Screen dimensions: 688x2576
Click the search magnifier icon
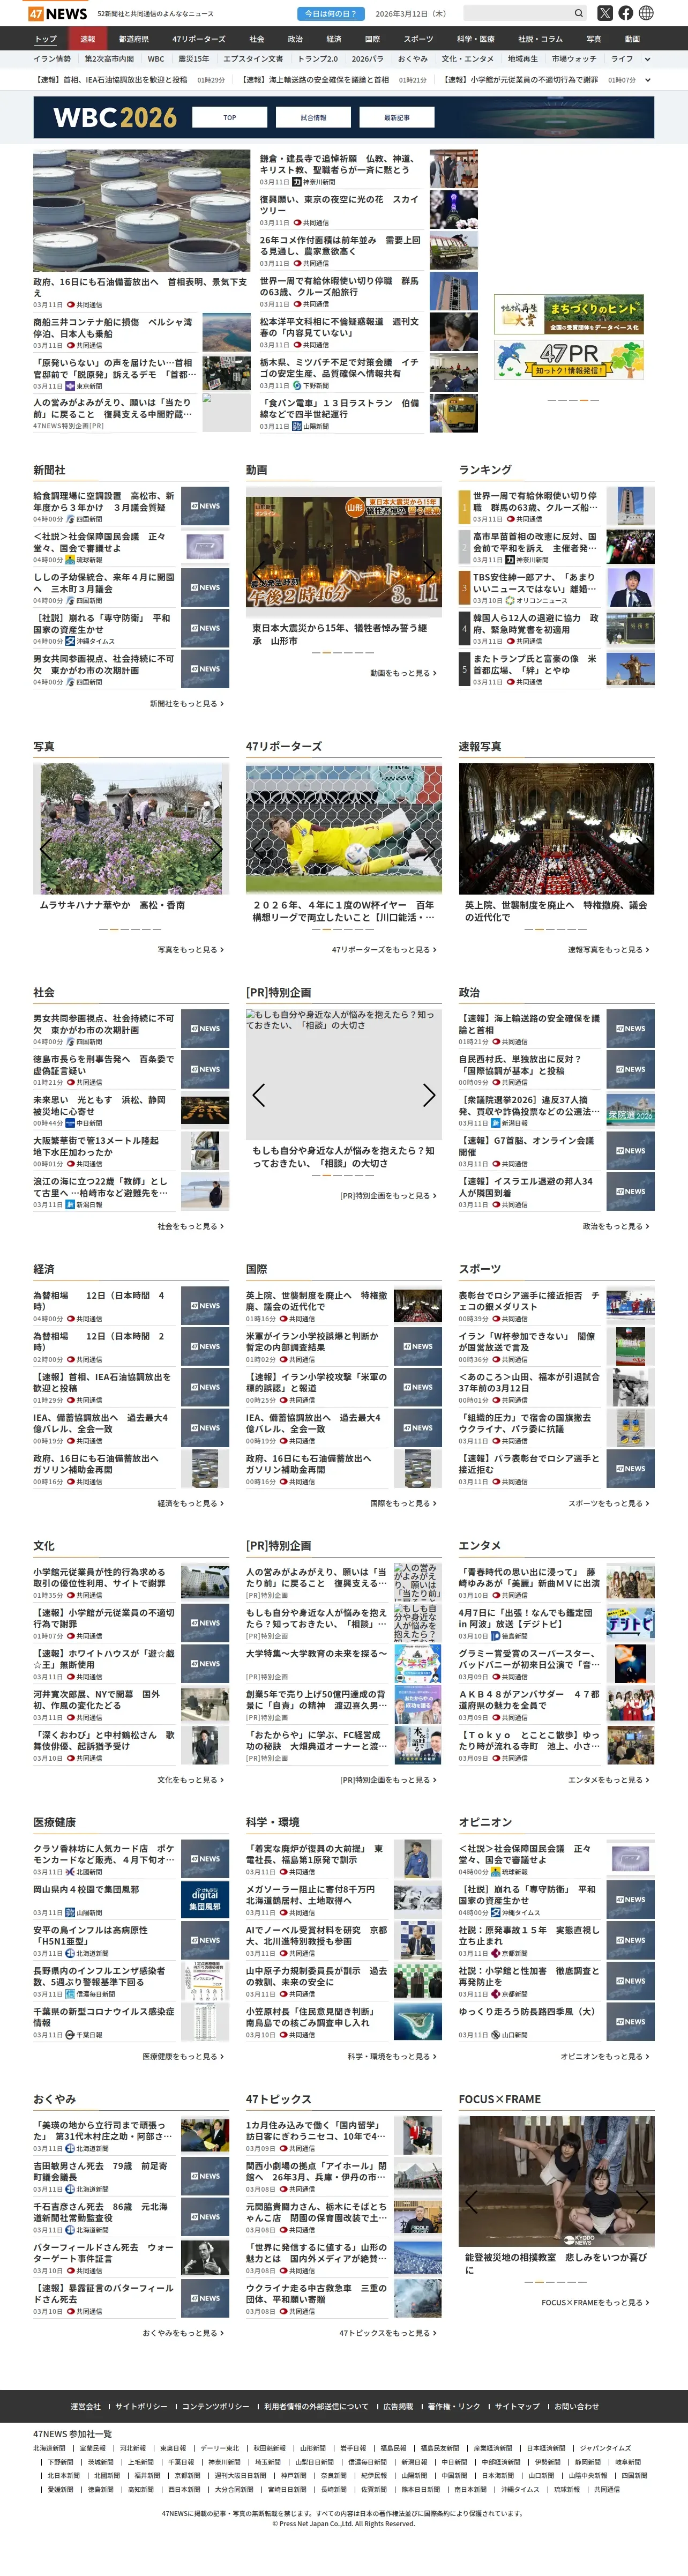click(578, 13)
